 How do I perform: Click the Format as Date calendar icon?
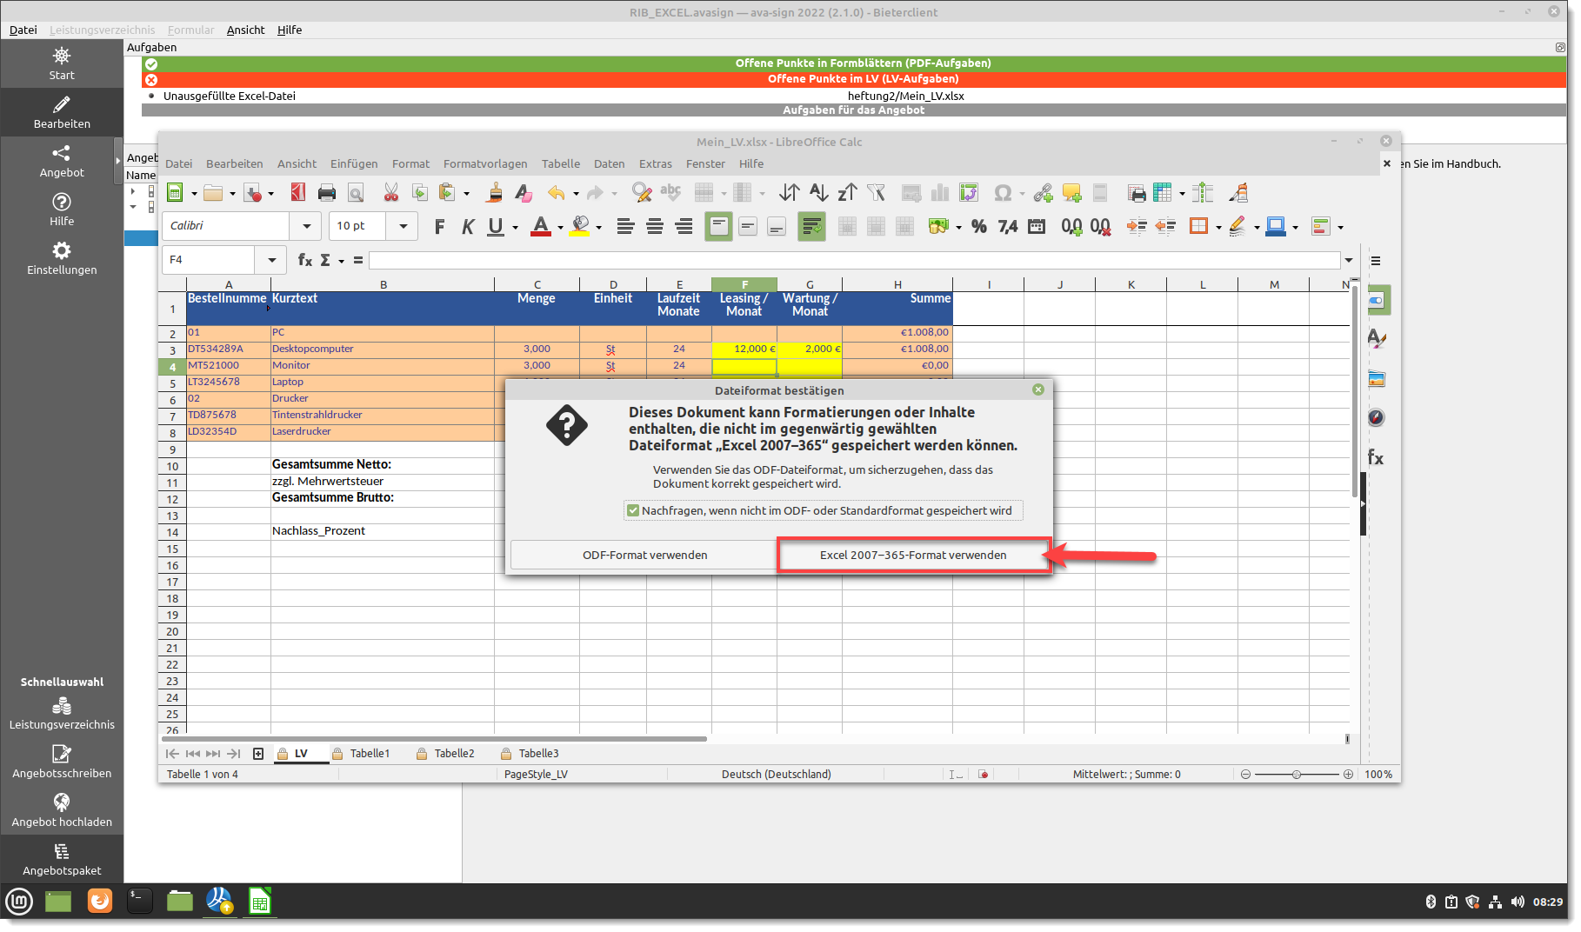1037,226
